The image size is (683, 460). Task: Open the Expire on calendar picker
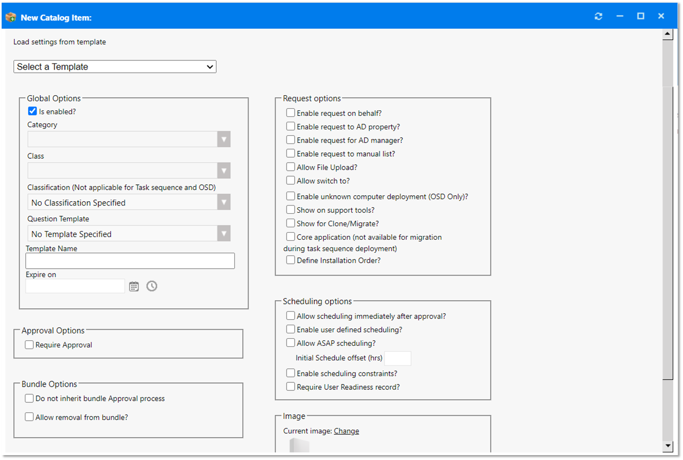click(134, 286)
